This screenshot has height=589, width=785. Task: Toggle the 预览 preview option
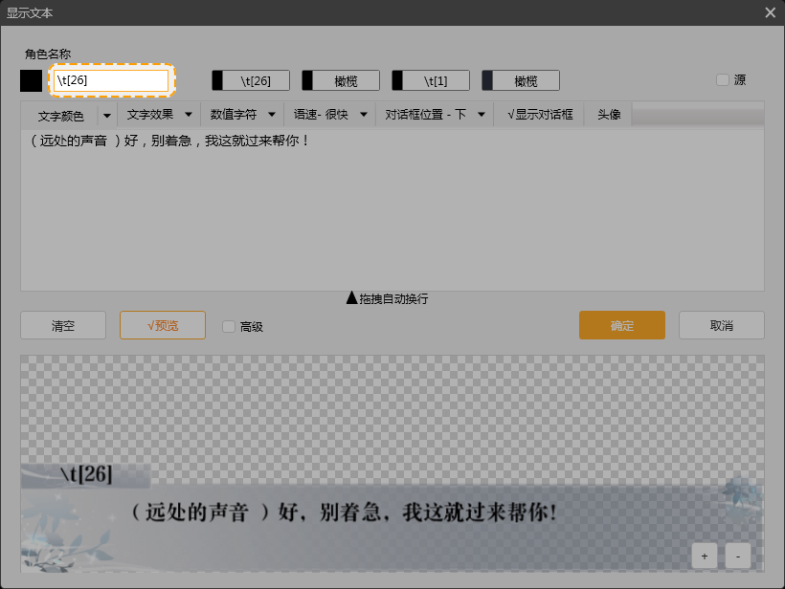pyautogui.click(x=162, y=325)
